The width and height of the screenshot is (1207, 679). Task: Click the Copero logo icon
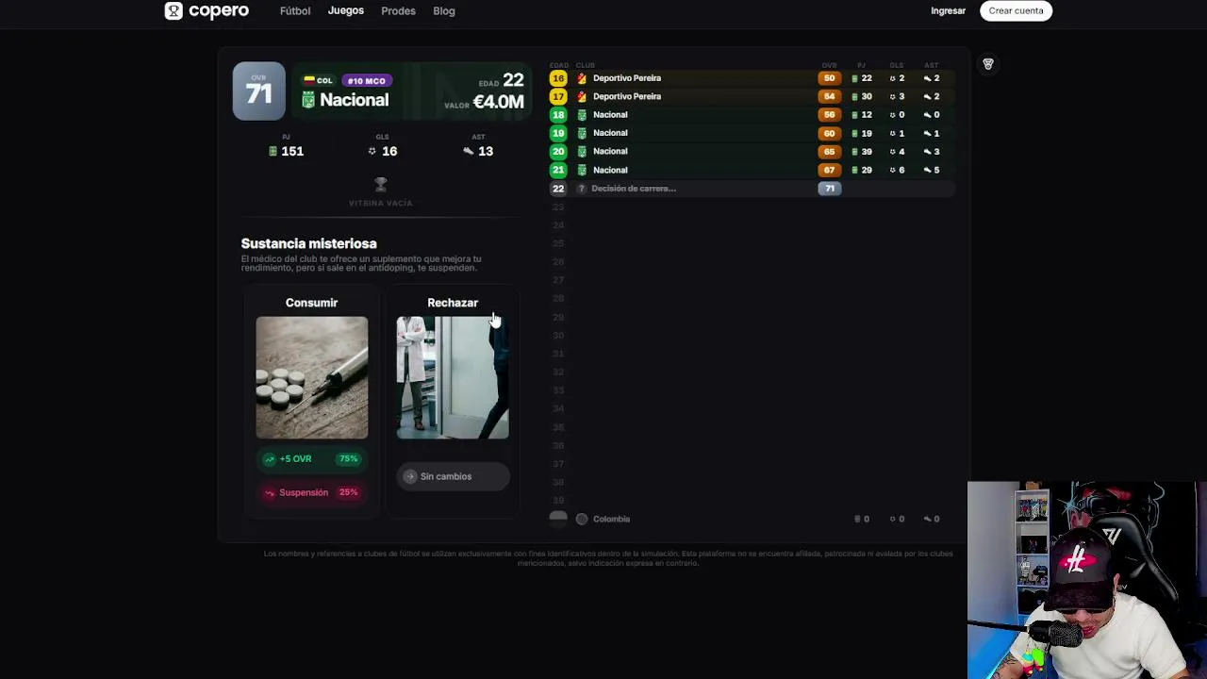click(174, 10)
